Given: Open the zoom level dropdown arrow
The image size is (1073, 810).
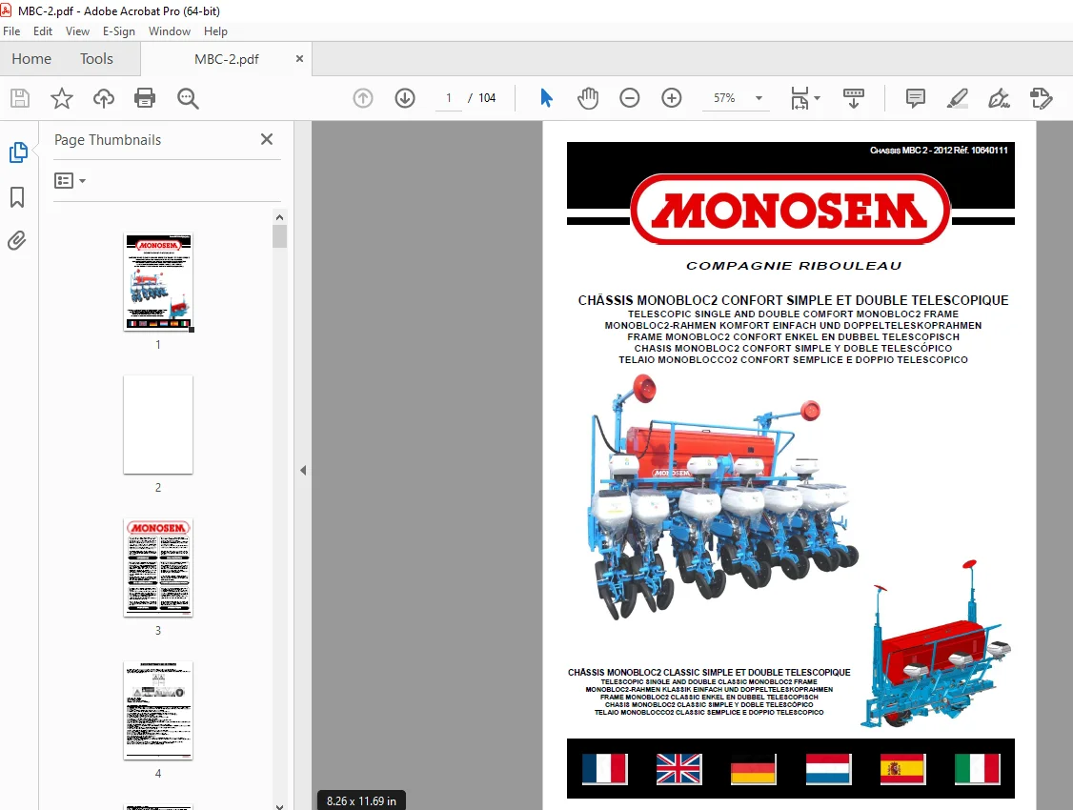Looking at the screenshot, I should 759,98.
